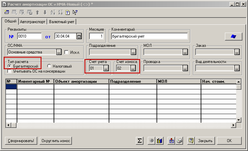This screenshot has width=248, height=151.
Task: Click the bar chart icon at bottom
Action: click(x=160, y=141)
